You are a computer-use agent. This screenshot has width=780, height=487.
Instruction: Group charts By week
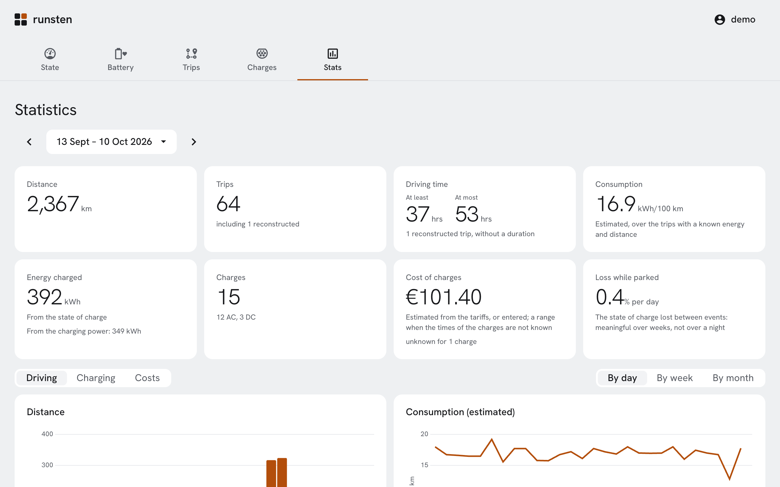[675, 378]
